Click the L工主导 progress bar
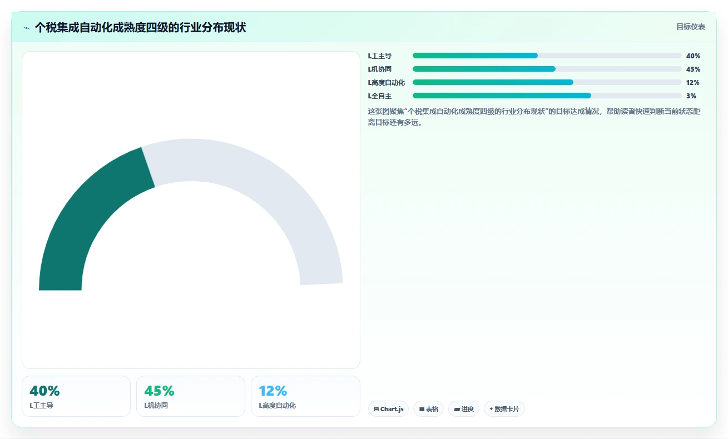This screenshot has height=439, width=728. click(547, 56)
